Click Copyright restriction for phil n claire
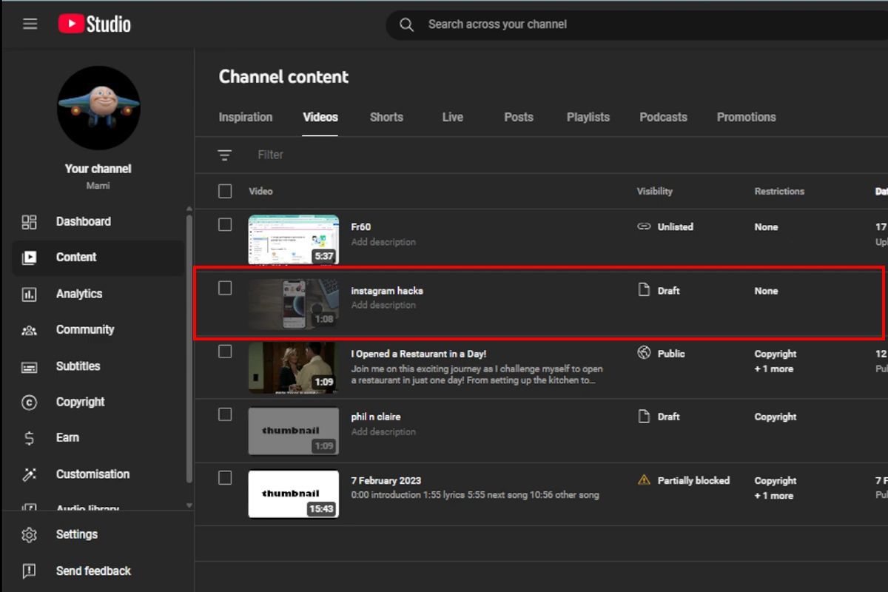This screenshot has width=888, height=592. [776, 417]
